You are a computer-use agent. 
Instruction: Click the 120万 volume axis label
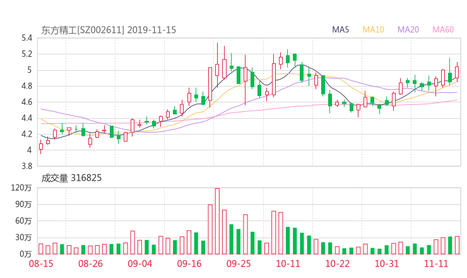(x=21, y=188)
